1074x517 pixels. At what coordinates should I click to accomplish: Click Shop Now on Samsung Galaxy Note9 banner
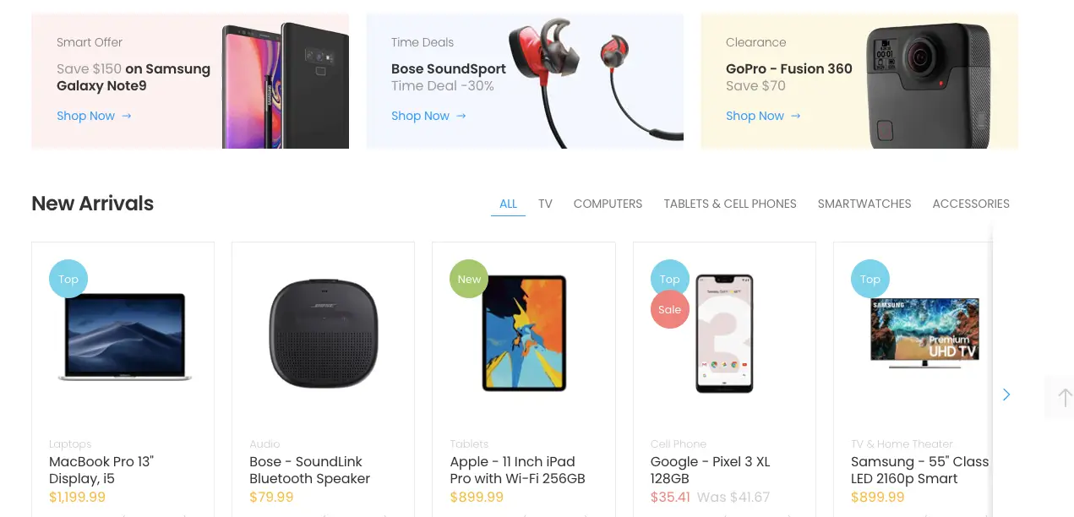click(85, 116)
